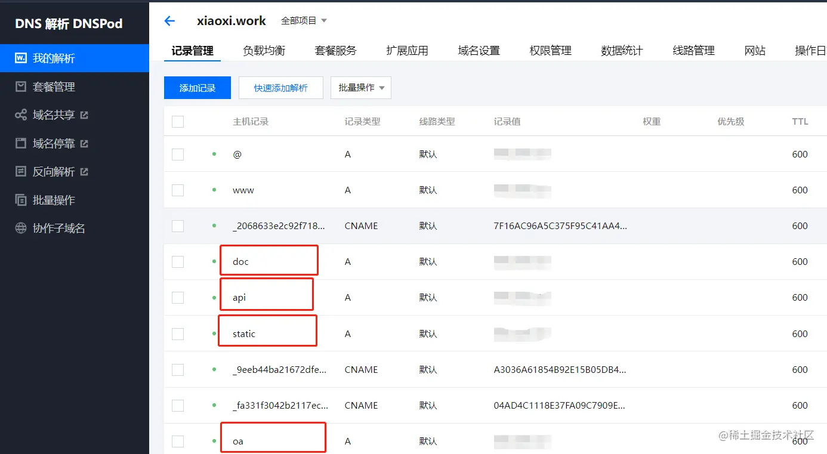Click the 域名停靠 window icon

21,143
